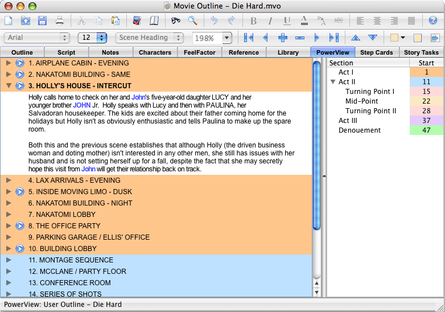Align text right
The image size is (445, 312).
tap(394, 20)
